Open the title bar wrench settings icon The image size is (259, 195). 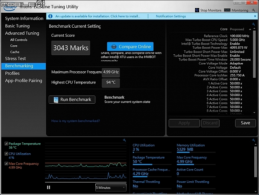pyautogui.click(x=254, y=10)
